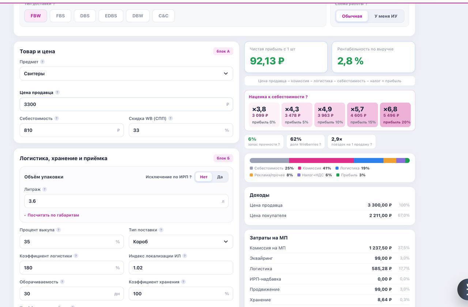The width and height of the screenshot is (468, 307).
Task: Click help icon next to Предмет
Action: click(42, 62)
